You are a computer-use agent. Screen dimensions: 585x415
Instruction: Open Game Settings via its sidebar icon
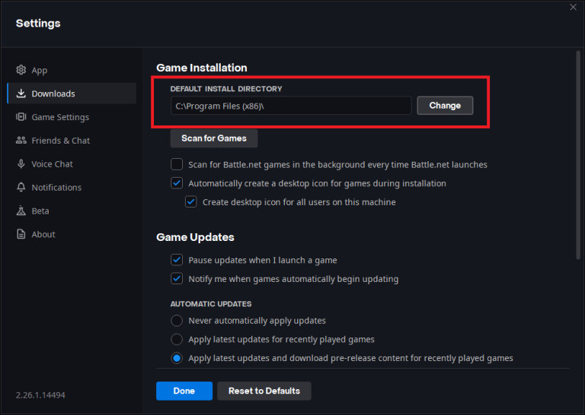coord(21,117)
